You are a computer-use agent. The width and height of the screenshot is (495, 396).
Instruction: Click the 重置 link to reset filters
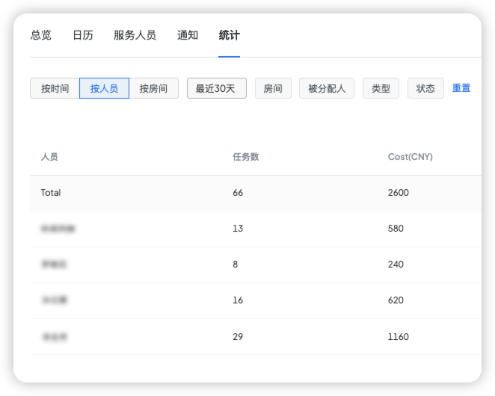coord(461,88)
